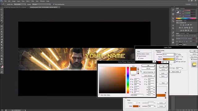Select the Zoom tool
Viewport: 198px width, 111px height.
coord(2,62)
